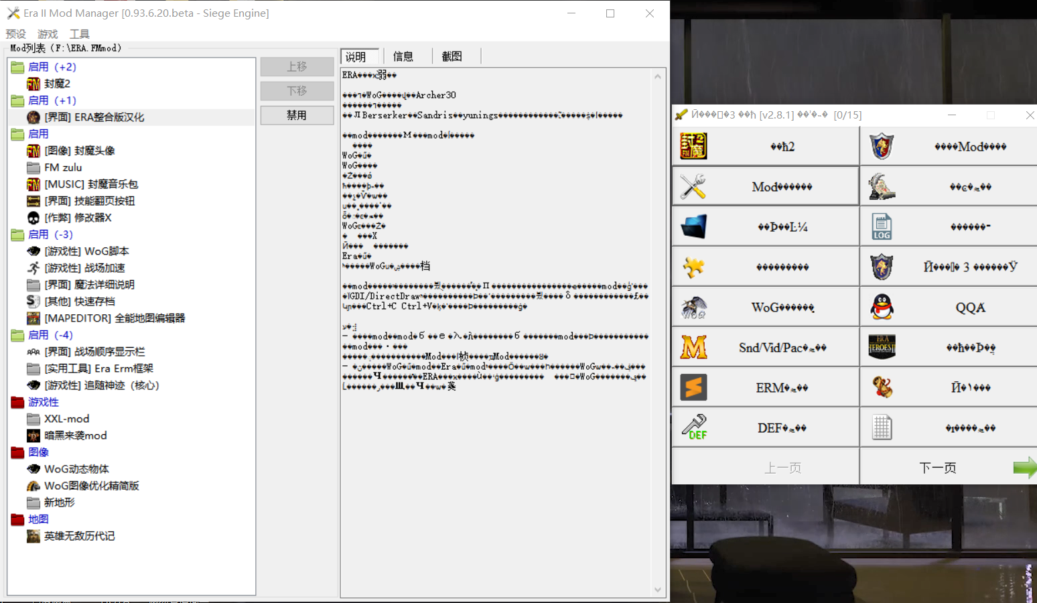1037x603 pixels.
Task: Select the XXL-mod entry
Action: pos(66,419)
